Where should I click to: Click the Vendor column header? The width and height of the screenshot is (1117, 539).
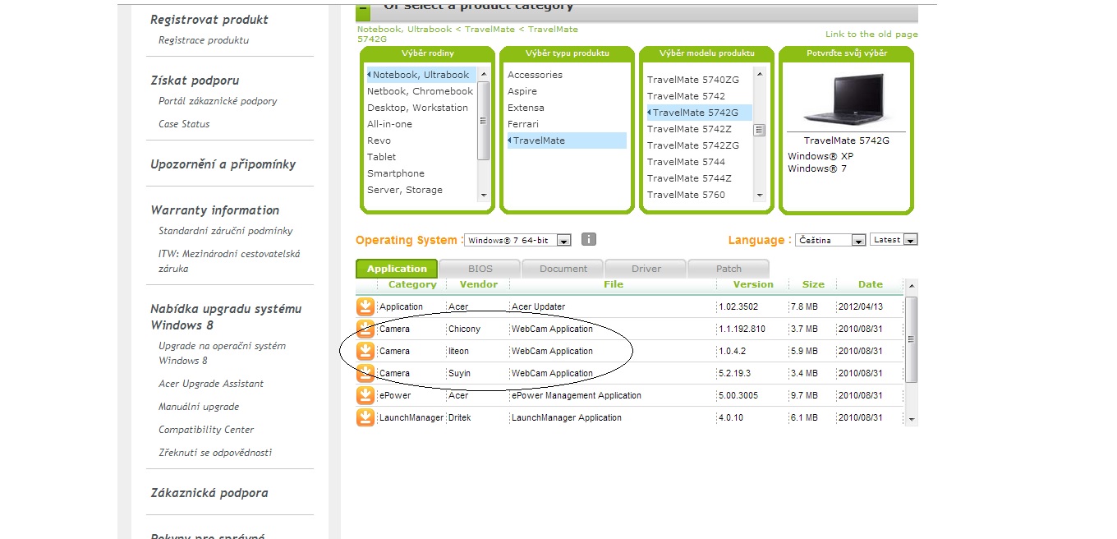point(479,284)
